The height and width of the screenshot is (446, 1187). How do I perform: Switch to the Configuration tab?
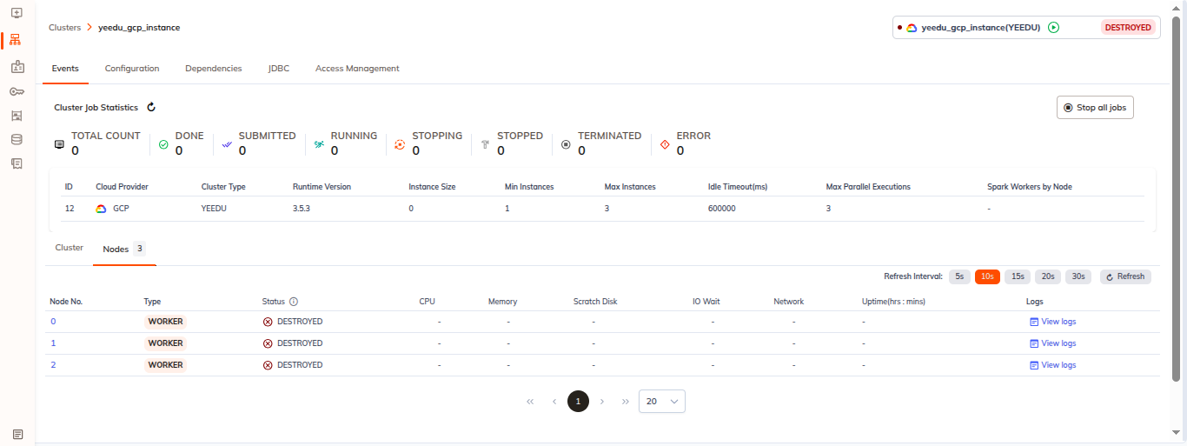pyautogui.click(x=132, y=69)
